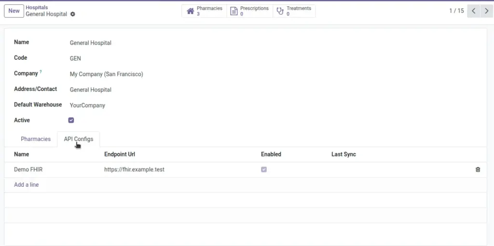This screenshot has width=494, height=246.
Task: Delete the Demo FHIR row with trash icon
Action: pyautogui.click(x=478, y=169)
